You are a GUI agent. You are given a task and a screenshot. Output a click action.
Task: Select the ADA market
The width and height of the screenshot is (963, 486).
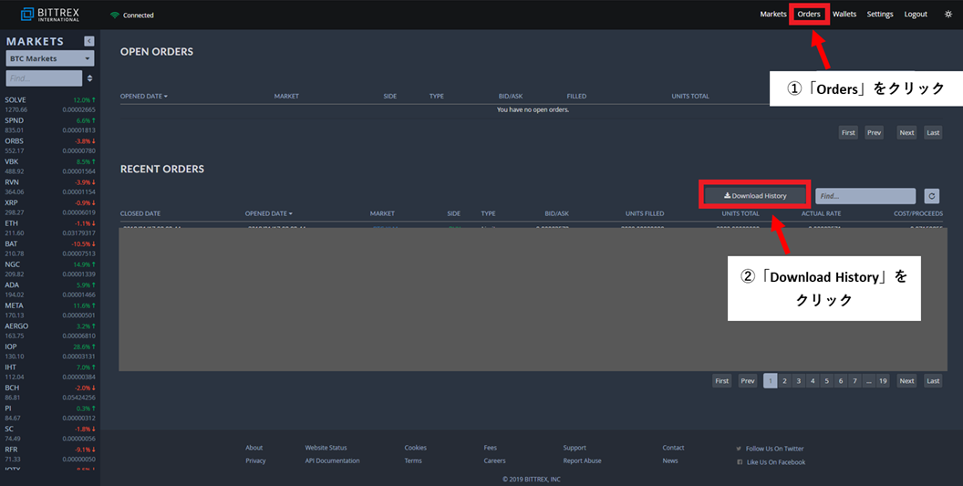[50, 290]
